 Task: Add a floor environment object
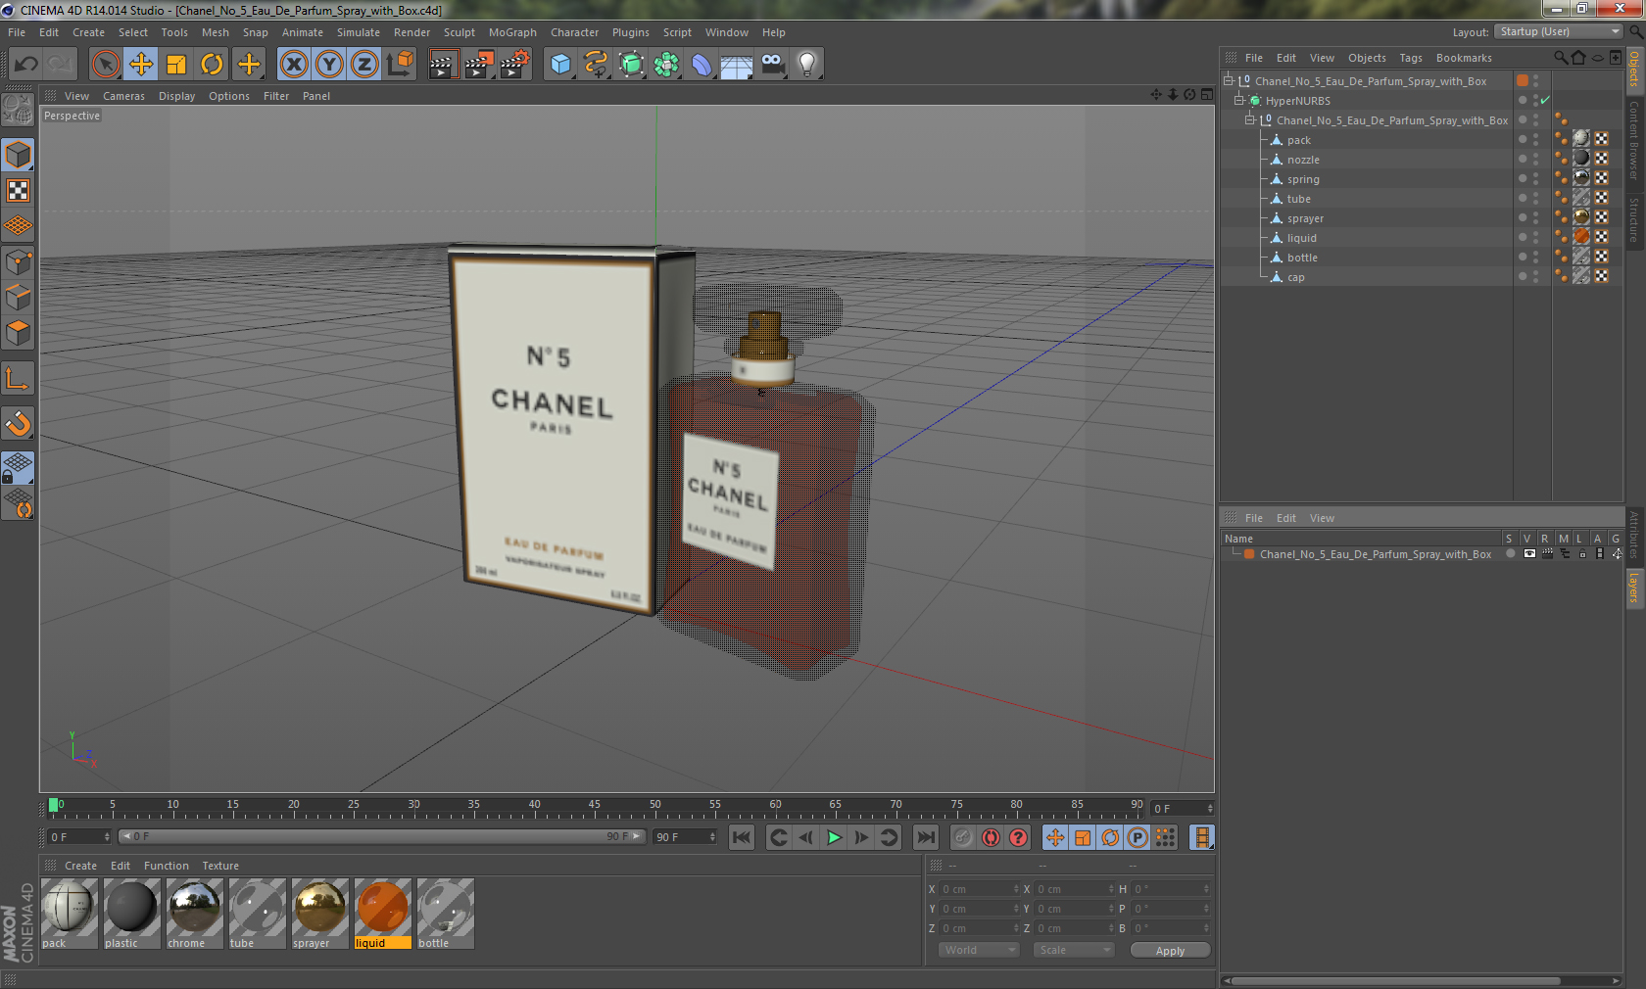tap(737, 65)
